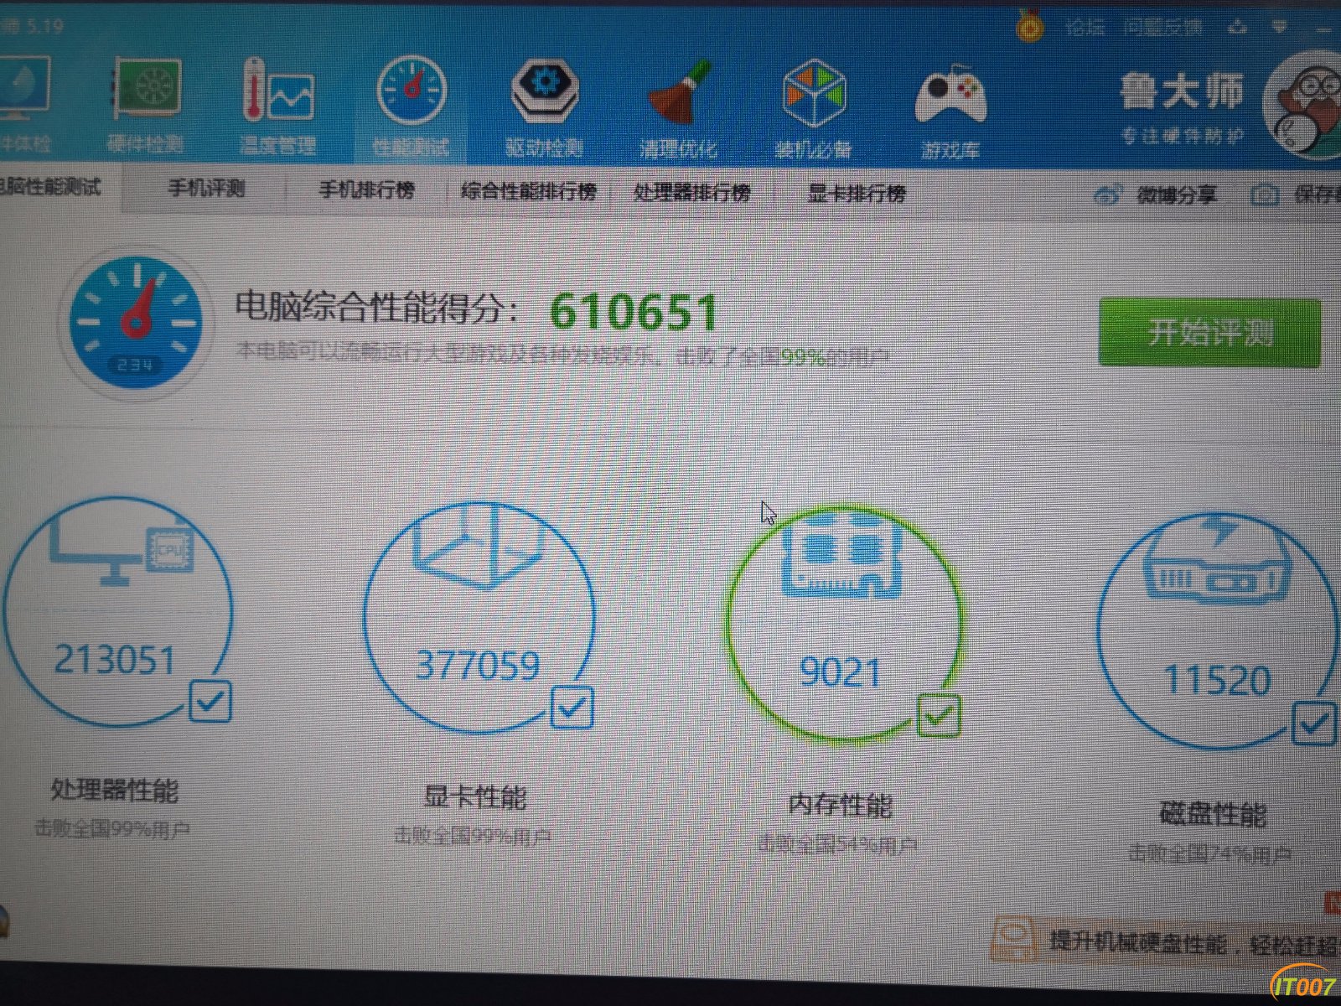Click the large blue speedometer score icon
Viewport: 1341px width, 1006px height.
tap(136, 324)
